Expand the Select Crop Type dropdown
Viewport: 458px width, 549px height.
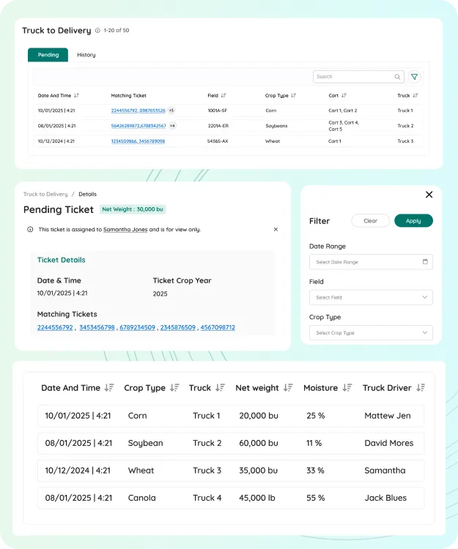371,333
